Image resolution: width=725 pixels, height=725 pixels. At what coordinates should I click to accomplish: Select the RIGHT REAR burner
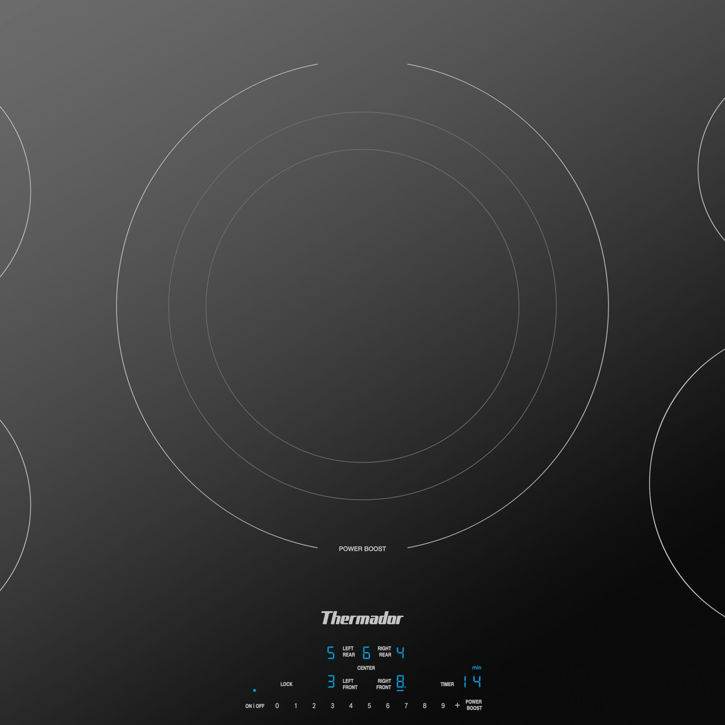pos(385,652)
